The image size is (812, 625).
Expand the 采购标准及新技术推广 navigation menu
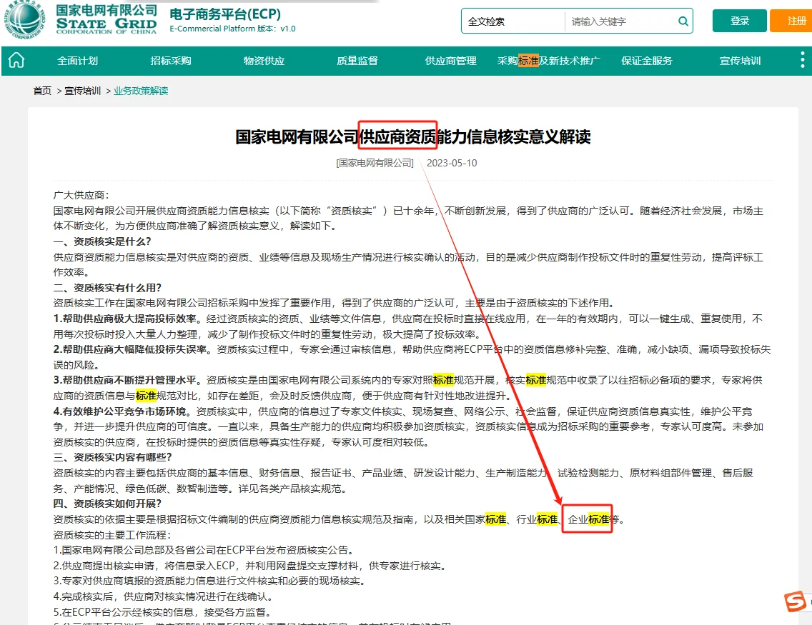[x=548, y=60]
